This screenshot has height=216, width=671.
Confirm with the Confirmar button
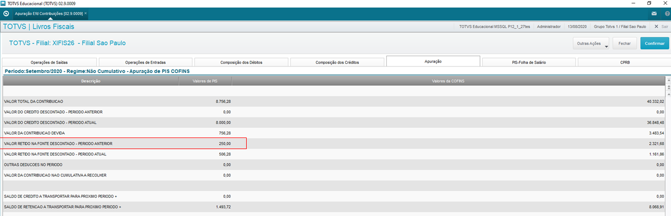coord(655,43)
